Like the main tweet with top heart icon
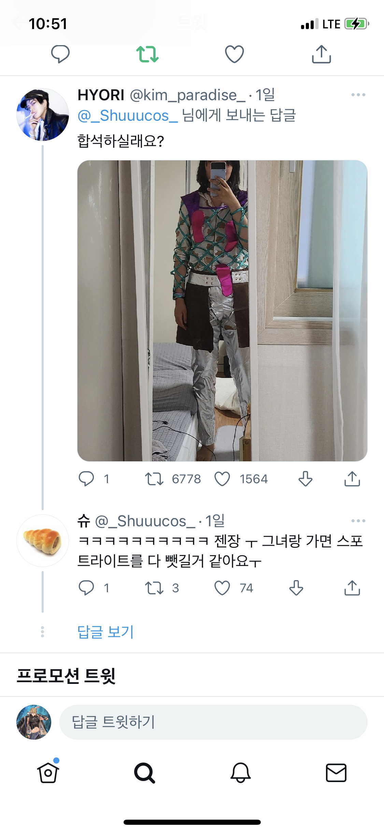 click(x=234, y=54)
